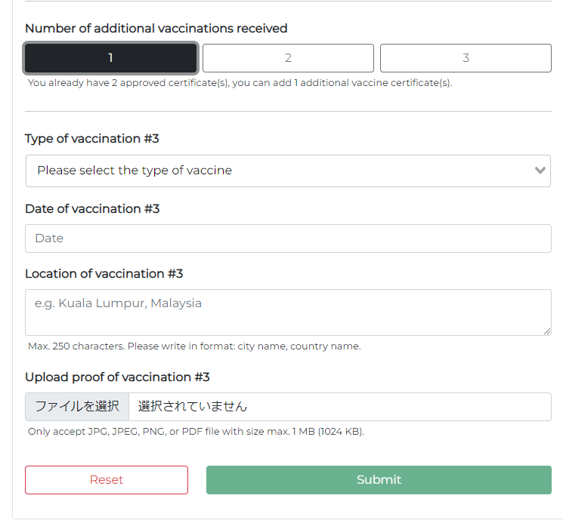Click the 'Date of vaccination #3' label
The width and height of the screenshot is (563, 520).
click(92, 209)
